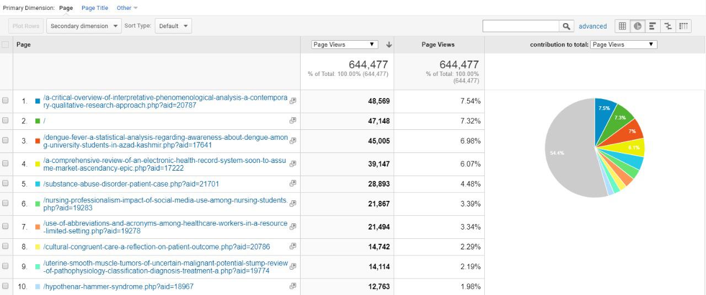
Task: Toggle the select-all checkbox in the table header
Action: pyautogui.click(x=6, y=45)
